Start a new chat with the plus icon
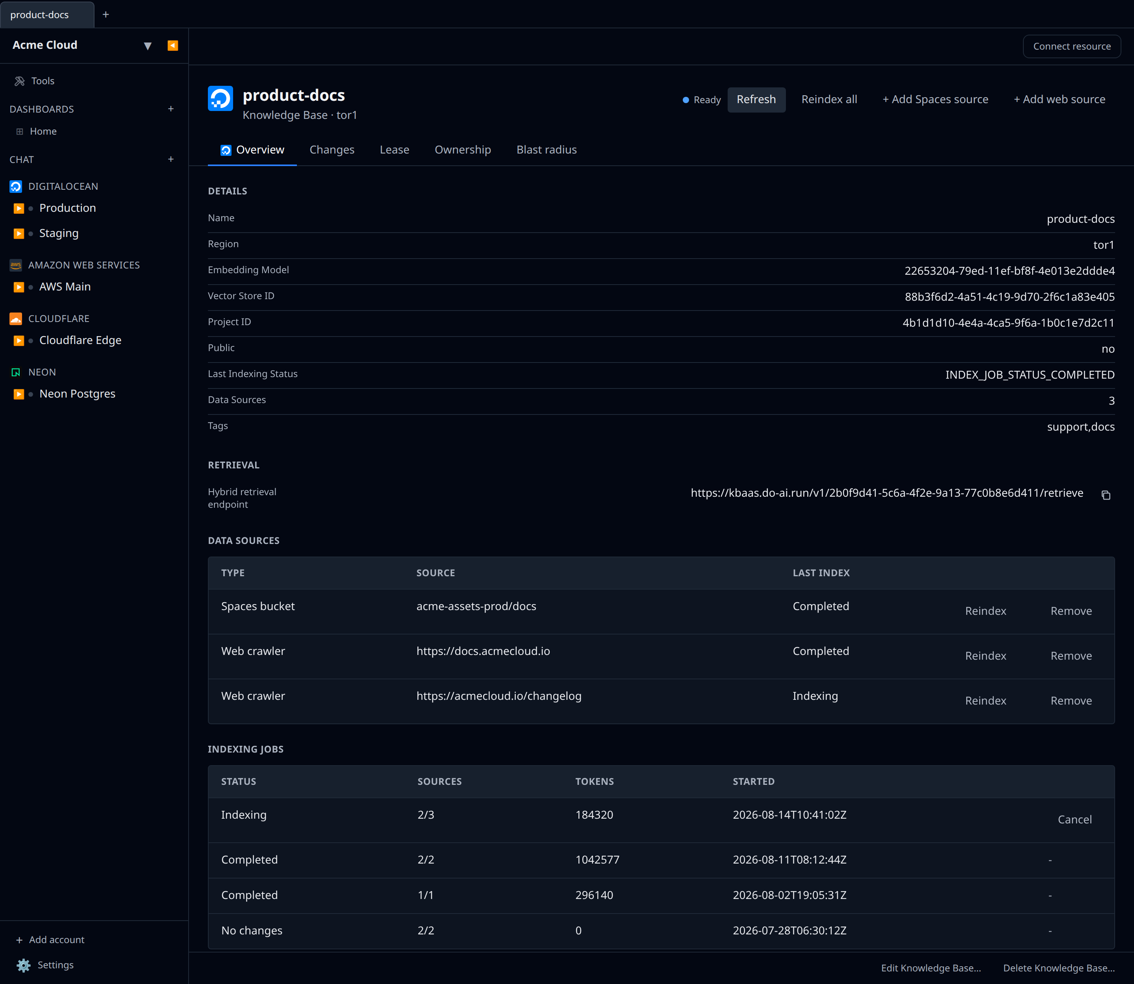 [x=171, y=159]
